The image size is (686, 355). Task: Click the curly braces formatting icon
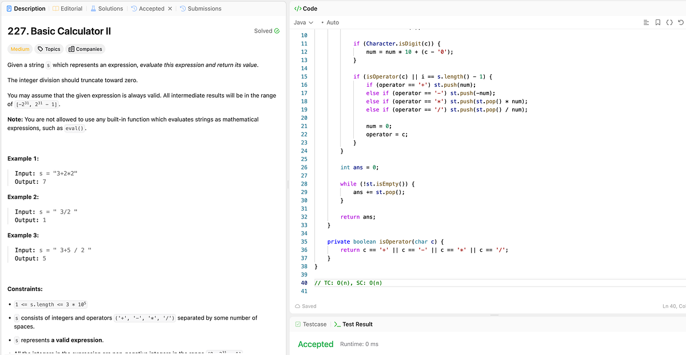point(669,22)
